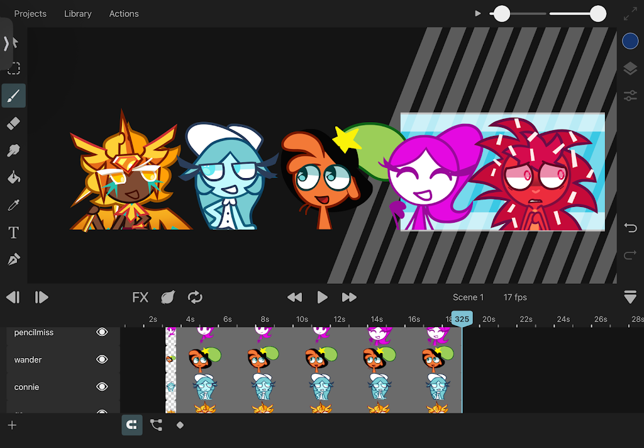This screenshot has height=448, width=644.
Task: Adjust the brush opacity slider handle
Action: tap(598, 14)
